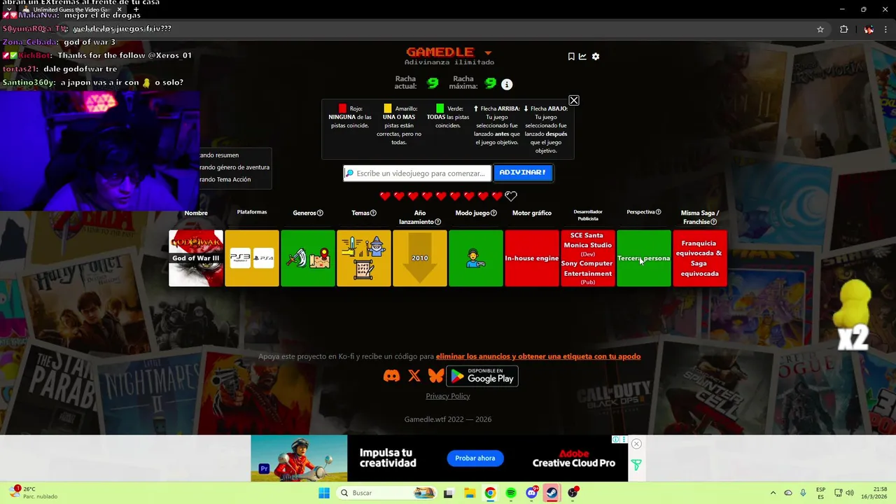This screenshot has width=896, height=504.
Task: Show help for the Generos column
Action: tap(320, 213)
